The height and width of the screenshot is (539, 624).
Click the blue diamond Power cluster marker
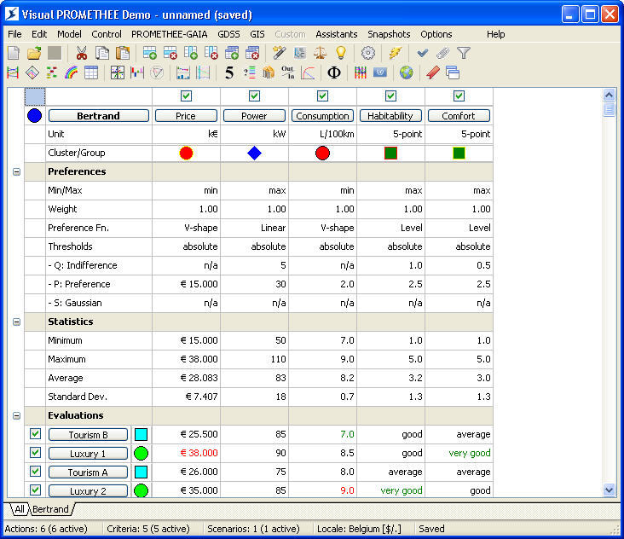pyautogui.click(x=254, y=153)
